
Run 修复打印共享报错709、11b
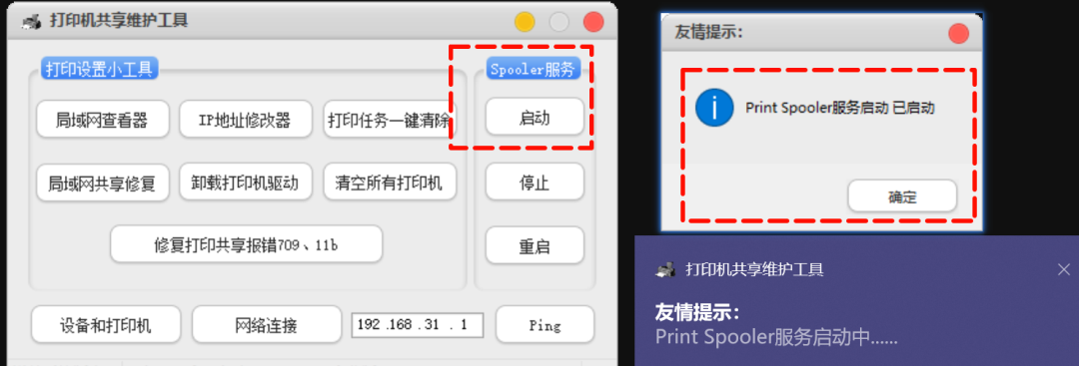pyautogui.click(x=246, y=243)
